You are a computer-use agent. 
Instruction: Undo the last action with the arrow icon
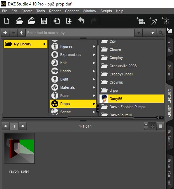(x=81, y=21)
